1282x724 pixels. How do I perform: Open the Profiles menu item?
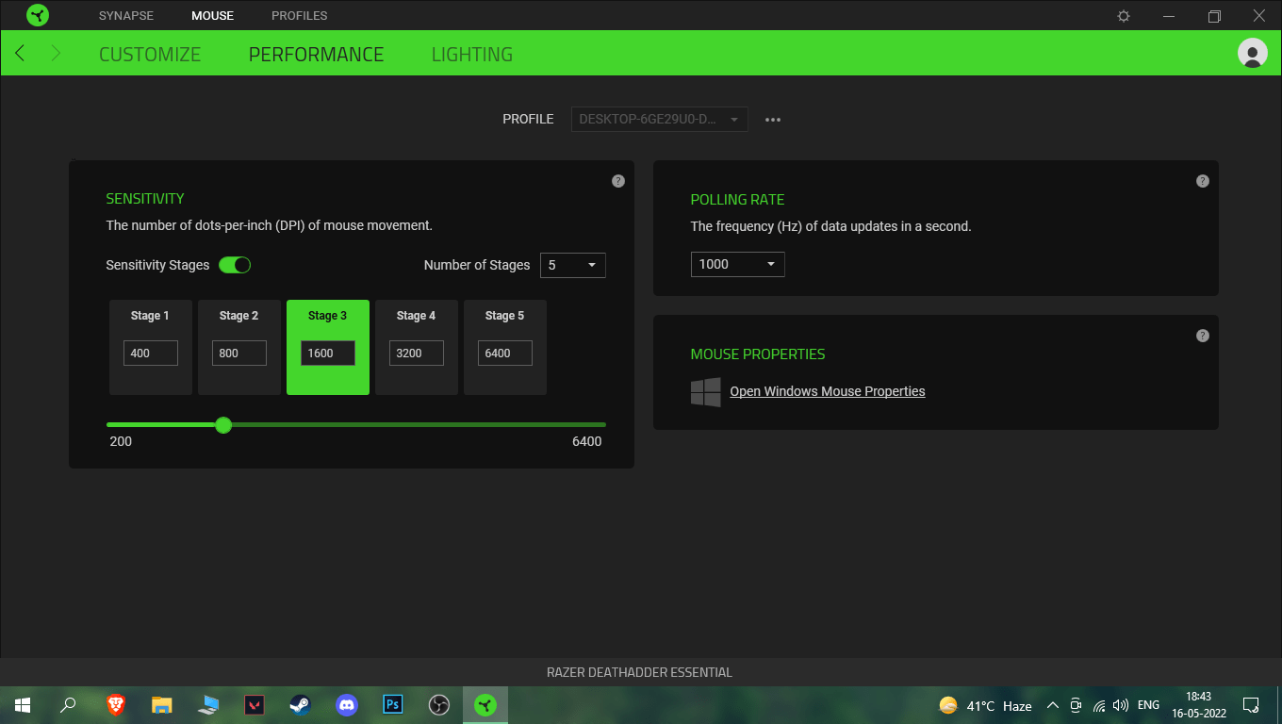pos(299,16)
